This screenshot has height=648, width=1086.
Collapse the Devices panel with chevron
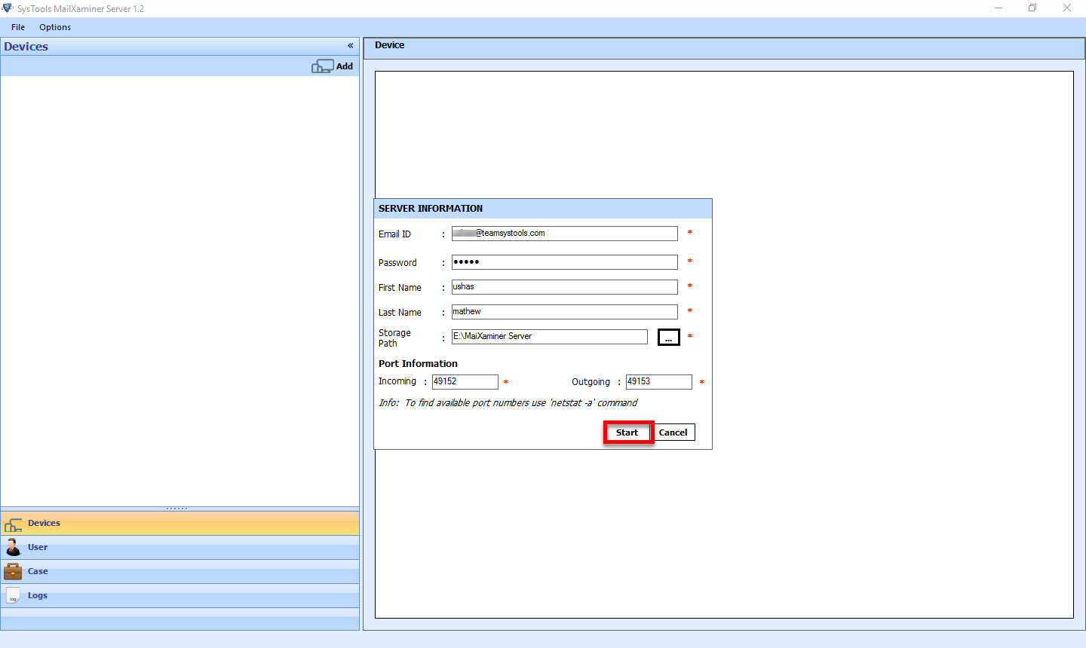click(350, 46)
